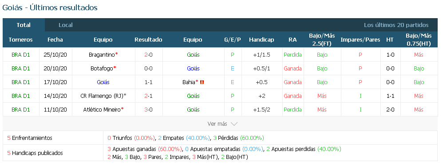Image resolution: width=447 pixels, height=166 pixels.
Task: Click the Ver más text
Action: pyautogui.click(x=217, y=124)
